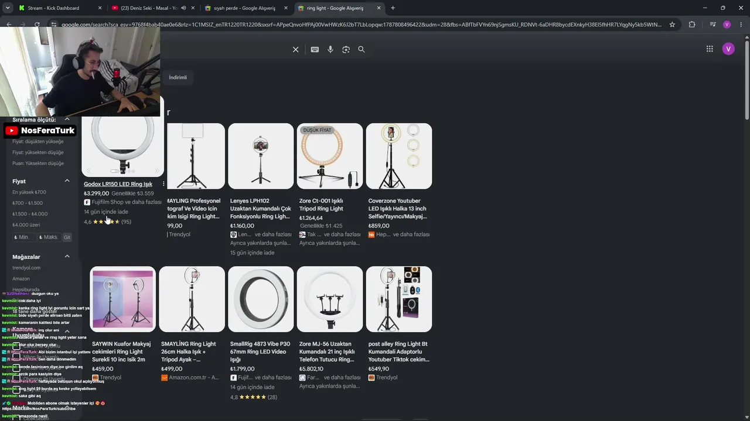The height and width of the screenshot is (421, 750).
Task: Filter by store Amazon
Action: (21, 279)
